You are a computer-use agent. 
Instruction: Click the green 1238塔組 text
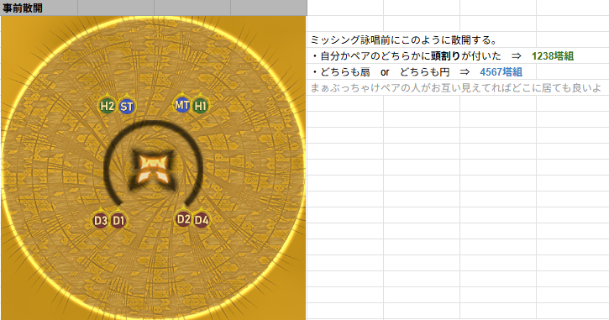pos(553,56)
